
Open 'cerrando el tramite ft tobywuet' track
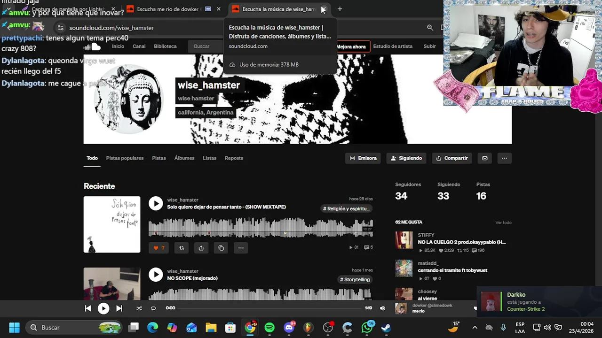tap(452, 270)
